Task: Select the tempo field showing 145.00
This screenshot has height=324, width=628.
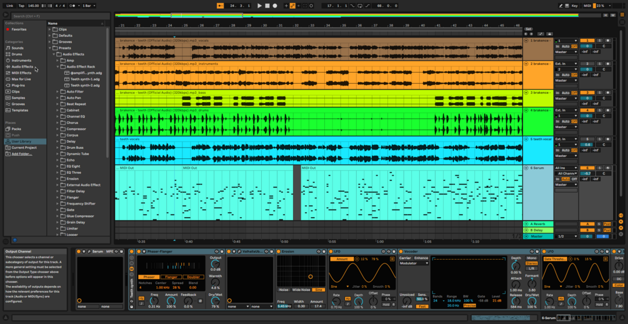Action: click(34, 6)
